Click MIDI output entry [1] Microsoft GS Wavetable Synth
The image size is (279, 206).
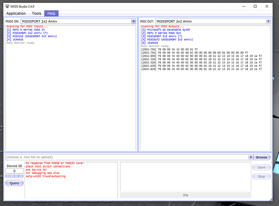coord(166,30)
